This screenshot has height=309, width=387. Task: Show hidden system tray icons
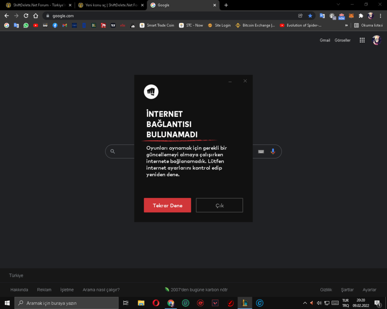[x=305, y=303]
